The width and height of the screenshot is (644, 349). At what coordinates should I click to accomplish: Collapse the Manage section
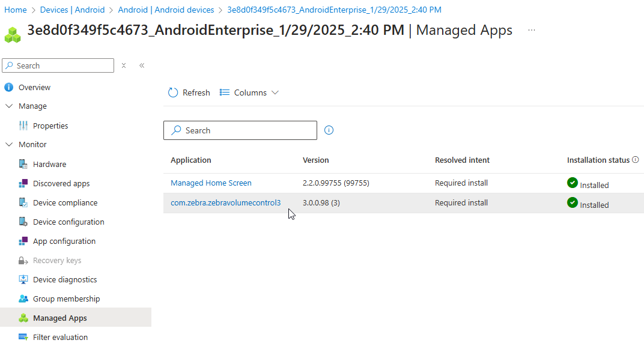pos(9,106)
